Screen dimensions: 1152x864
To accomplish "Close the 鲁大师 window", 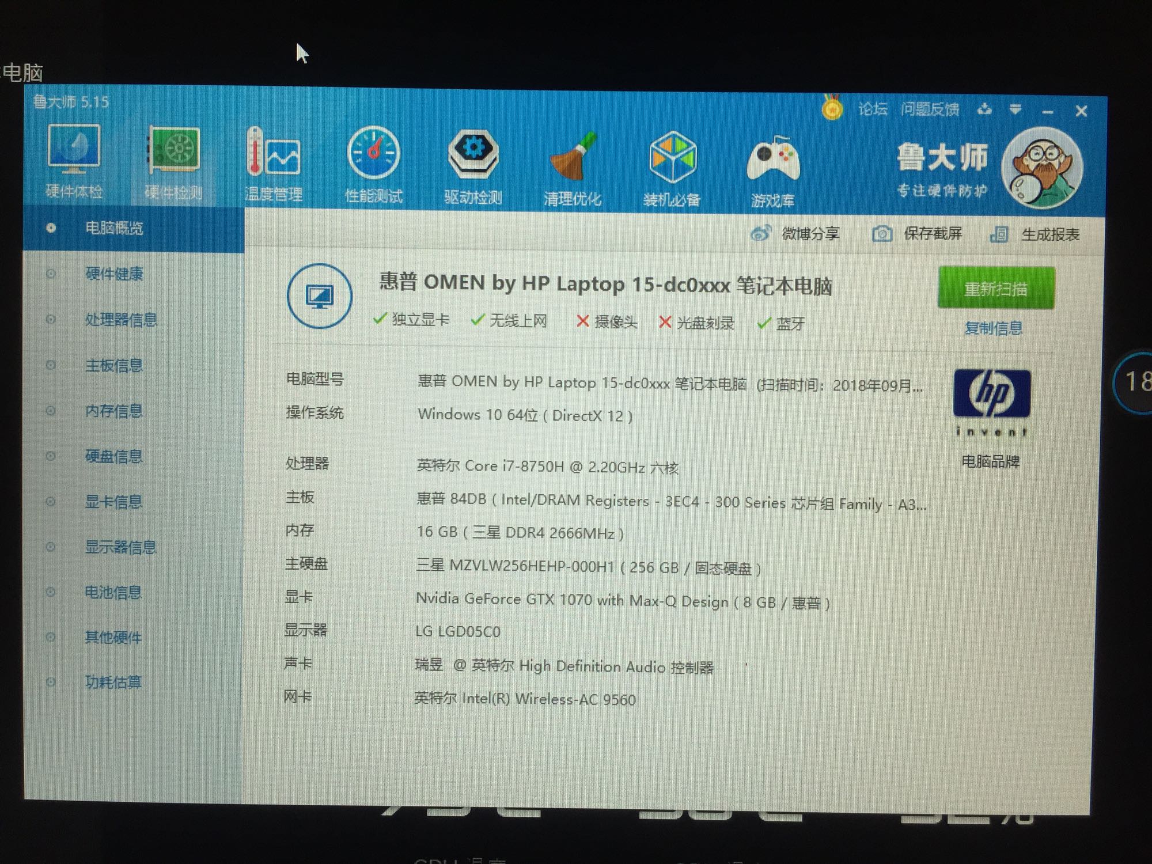I will point(1081,111).
